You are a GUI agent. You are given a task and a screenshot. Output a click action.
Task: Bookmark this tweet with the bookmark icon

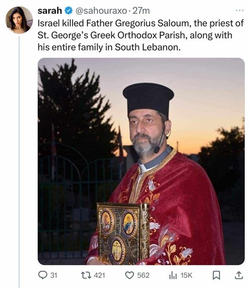(x=216, y=276)
